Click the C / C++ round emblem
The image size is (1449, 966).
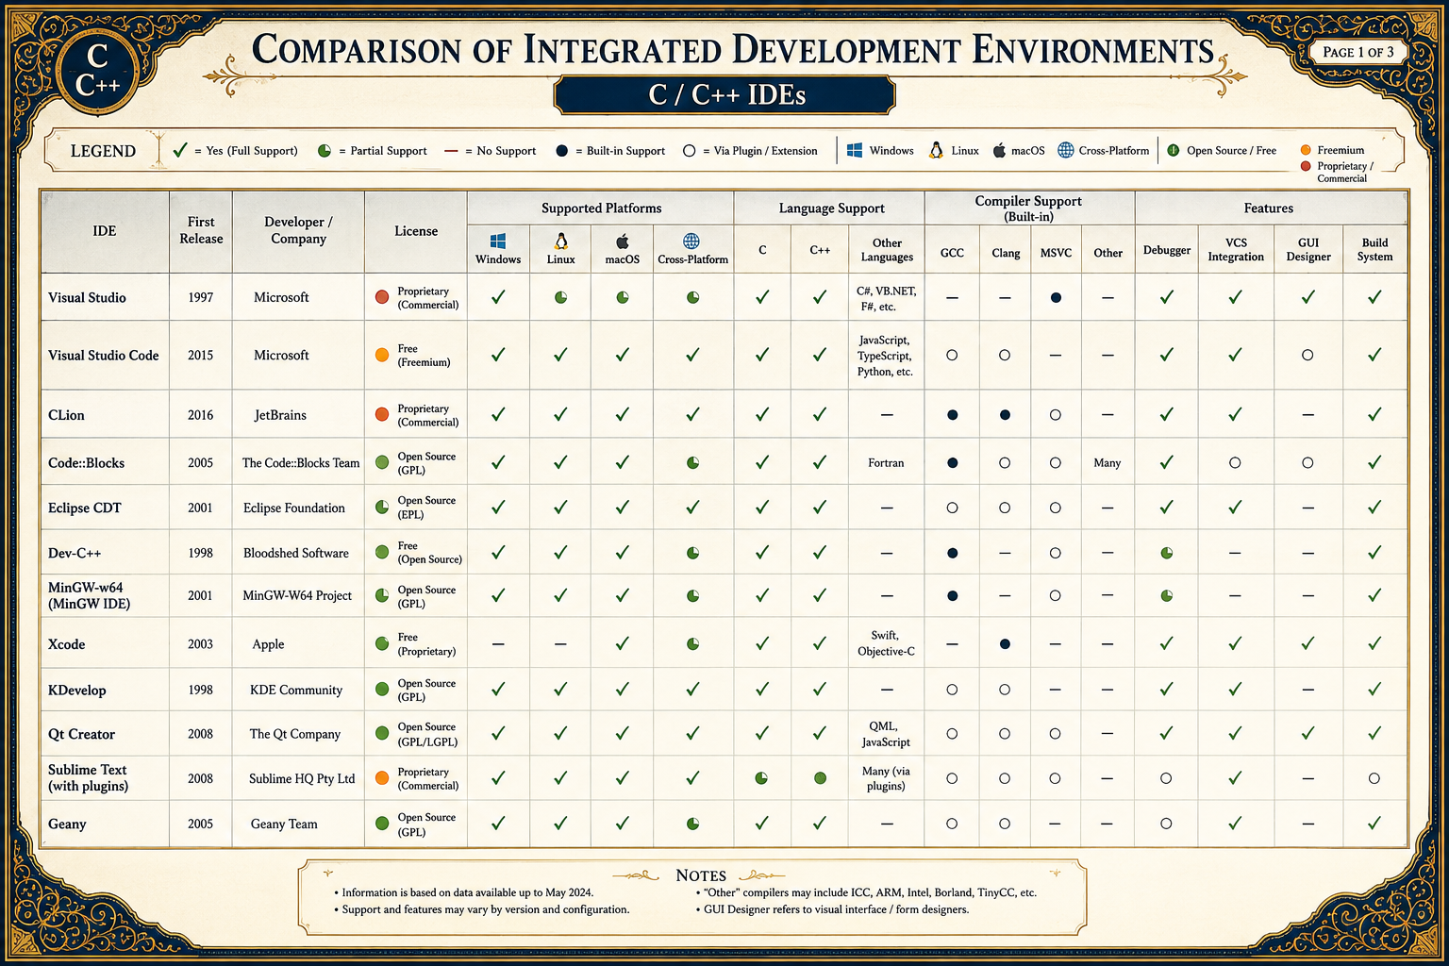click(98, 71)
